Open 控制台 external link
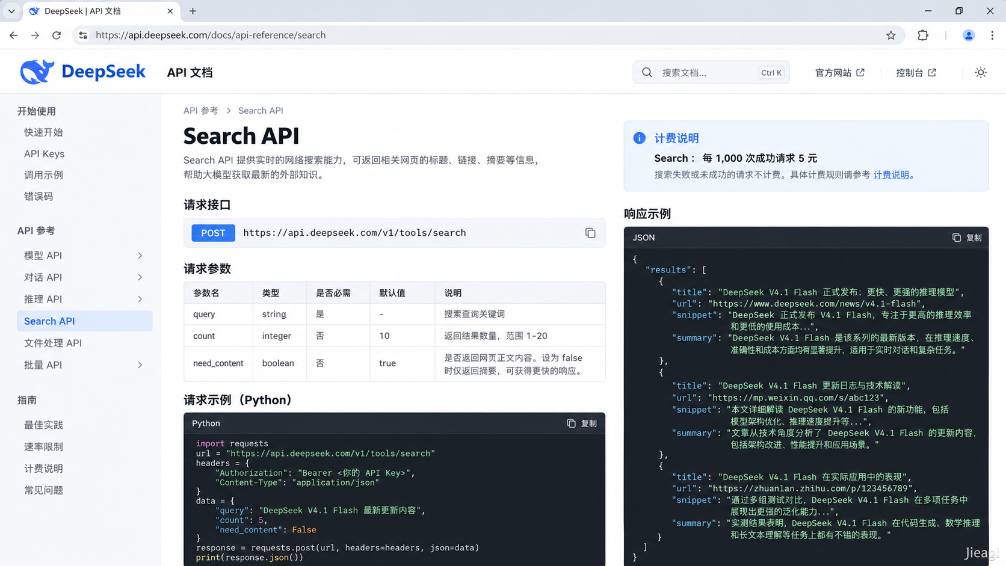Viewport: 1006px width, 566px height. pyautogui.click(x=916, y=72)
